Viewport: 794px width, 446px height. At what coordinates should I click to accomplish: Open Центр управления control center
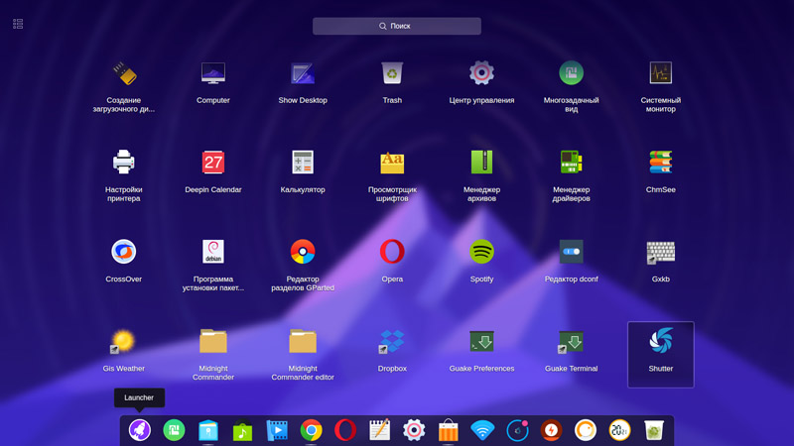[481, 73]
